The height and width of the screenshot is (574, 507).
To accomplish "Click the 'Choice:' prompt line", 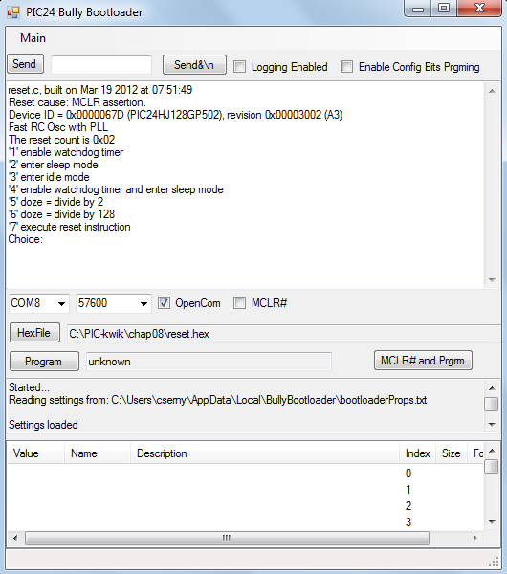I will click(x=26, y=239).
